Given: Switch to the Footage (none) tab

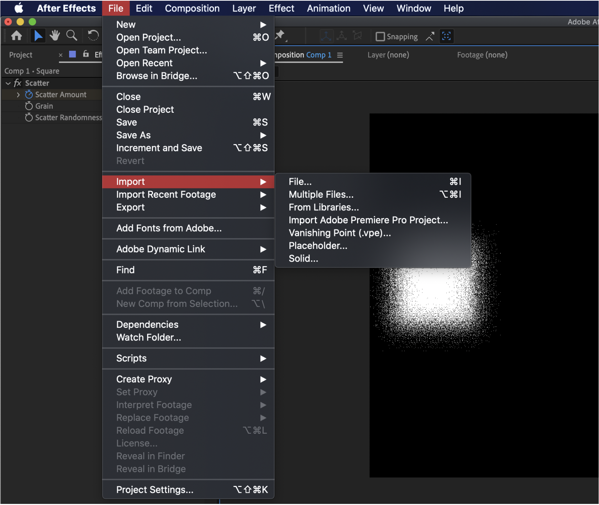Looking at the screenshot, I should click(x=482, y=55).
